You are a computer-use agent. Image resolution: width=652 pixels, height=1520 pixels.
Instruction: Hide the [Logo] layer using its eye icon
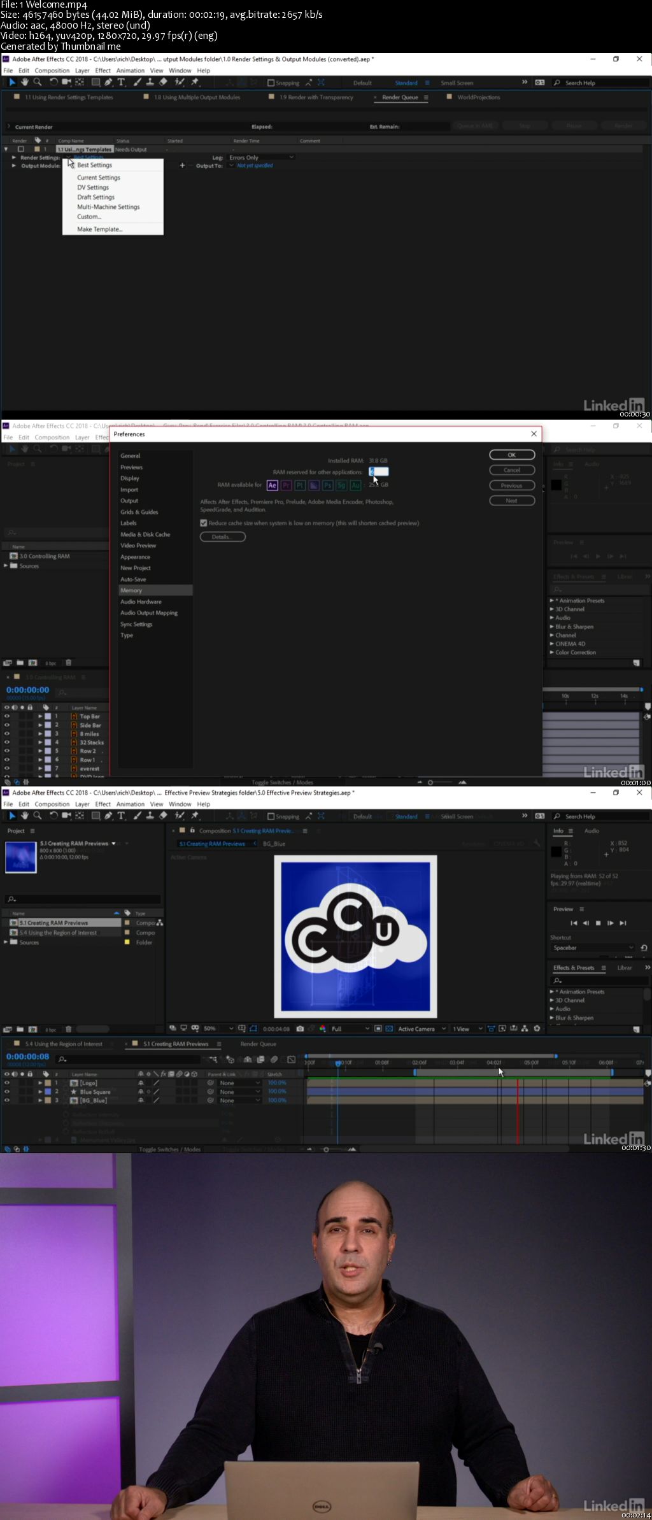[7, 1083]
